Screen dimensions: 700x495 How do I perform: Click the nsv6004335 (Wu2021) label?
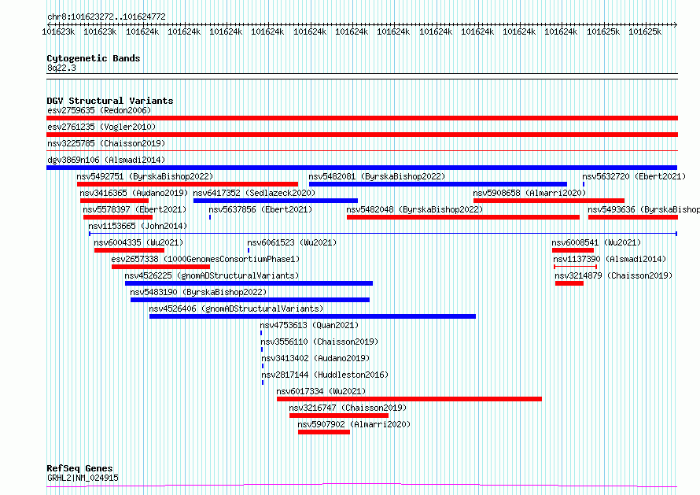click(139, 242)
